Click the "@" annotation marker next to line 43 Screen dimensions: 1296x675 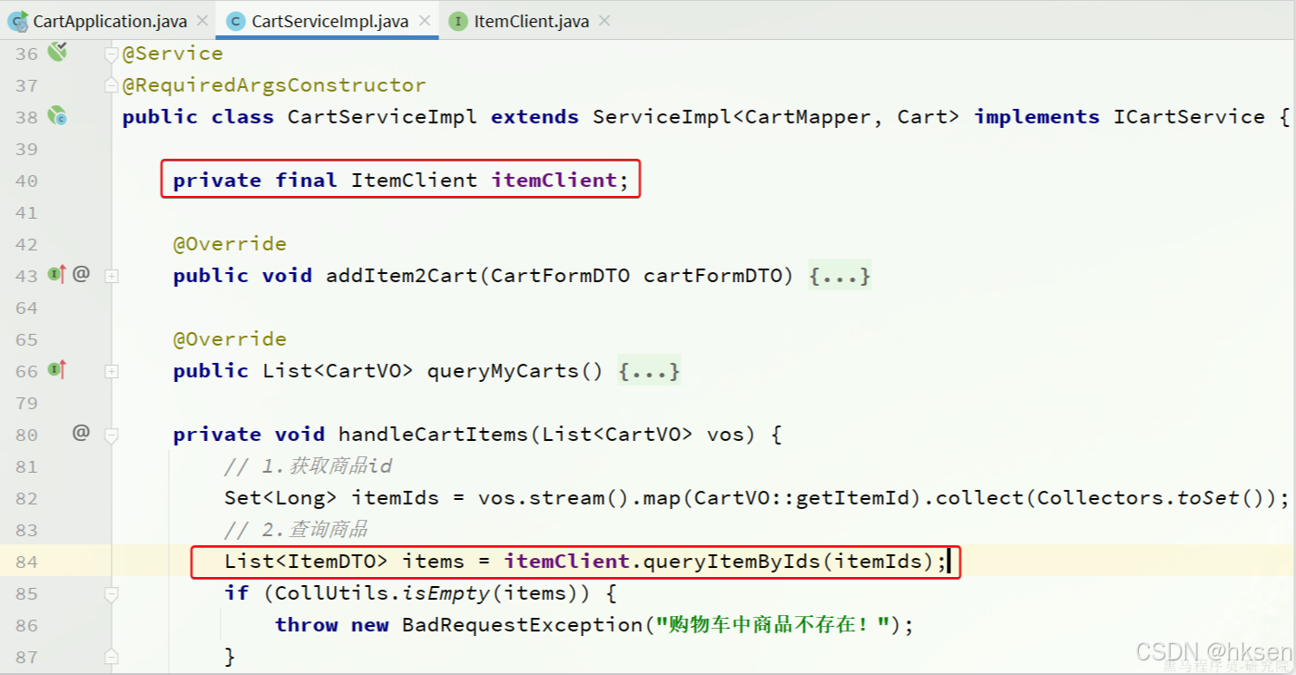pyautogui.click(x=80, y=274)
